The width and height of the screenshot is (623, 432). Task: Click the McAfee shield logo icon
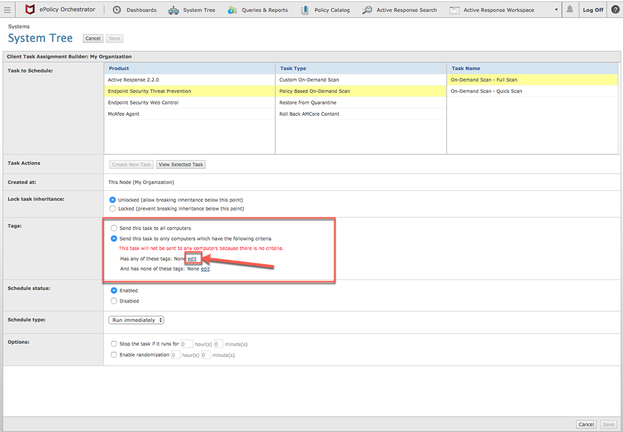point(30,10)
